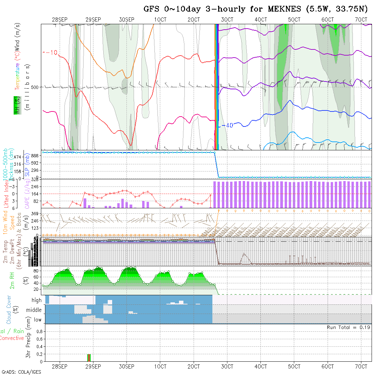
Task: Click the red Convective precipitation legend text
Action: 12,338
